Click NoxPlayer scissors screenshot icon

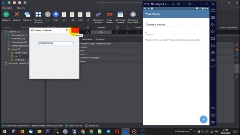coord(213,60)
